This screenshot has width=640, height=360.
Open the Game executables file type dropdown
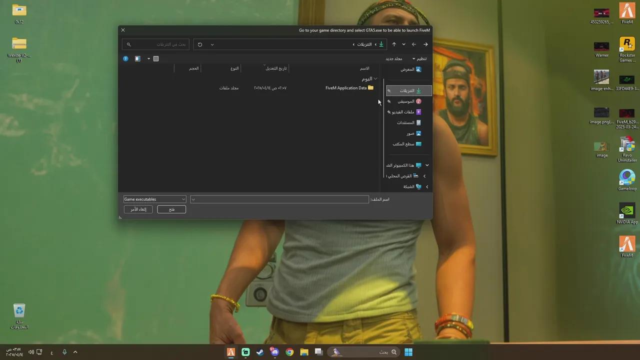pyautogui.click(x=154, y=199)
